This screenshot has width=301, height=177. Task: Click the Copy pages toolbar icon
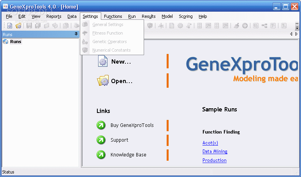click(x=66, y=26)
